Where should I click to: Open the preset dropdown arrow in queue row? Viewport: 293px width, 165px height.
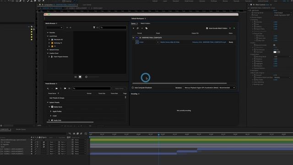point(157,42)
